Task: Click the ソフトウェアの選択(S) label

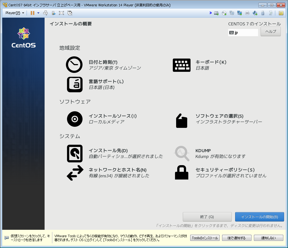Action: click(220, 116)
